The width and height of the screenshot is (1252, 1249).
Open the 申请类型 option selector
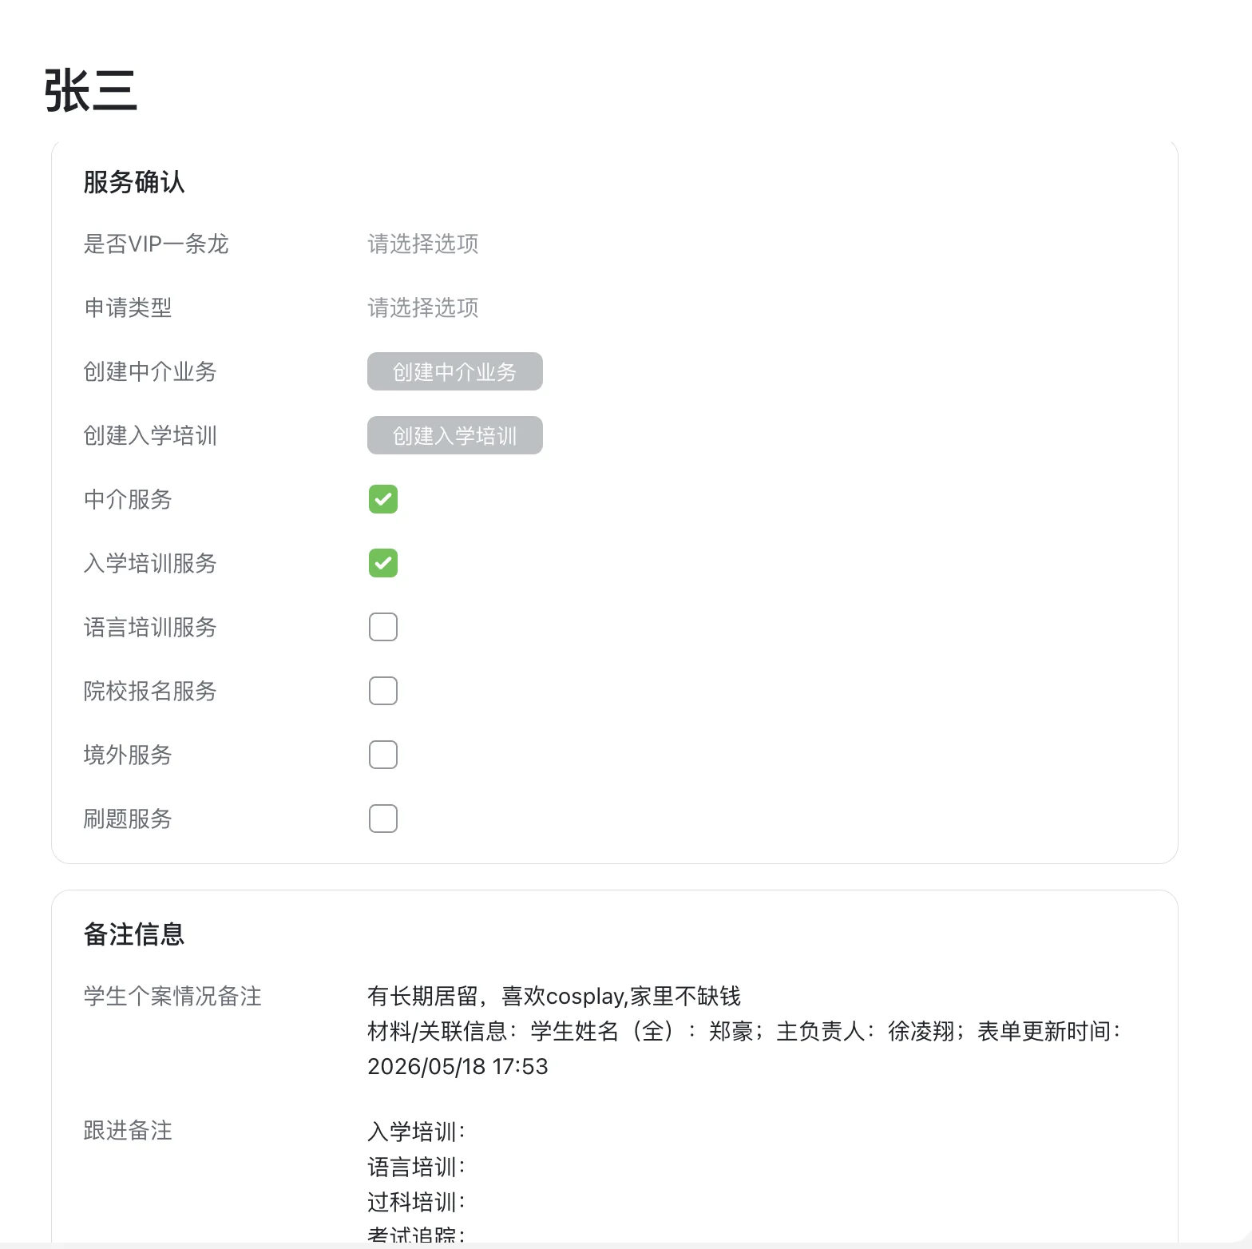[x=423, y=307]
